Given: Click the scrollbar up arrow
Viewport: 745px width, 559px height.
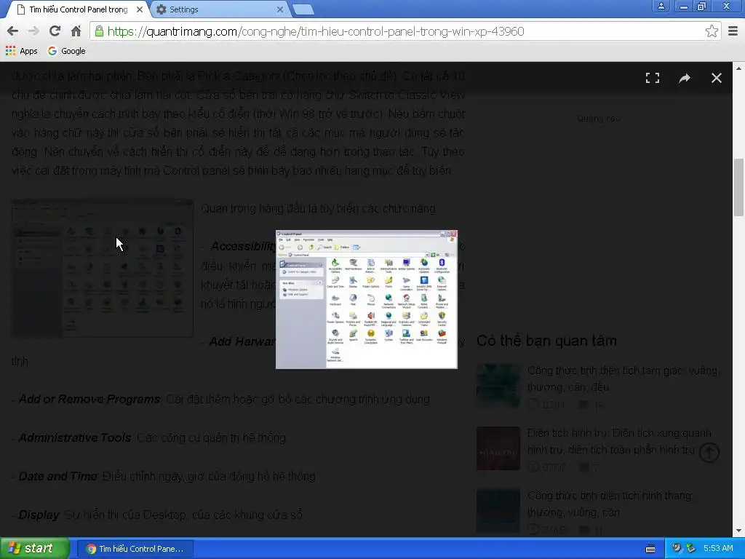Looking at the screenshot, I should [738, 68].
